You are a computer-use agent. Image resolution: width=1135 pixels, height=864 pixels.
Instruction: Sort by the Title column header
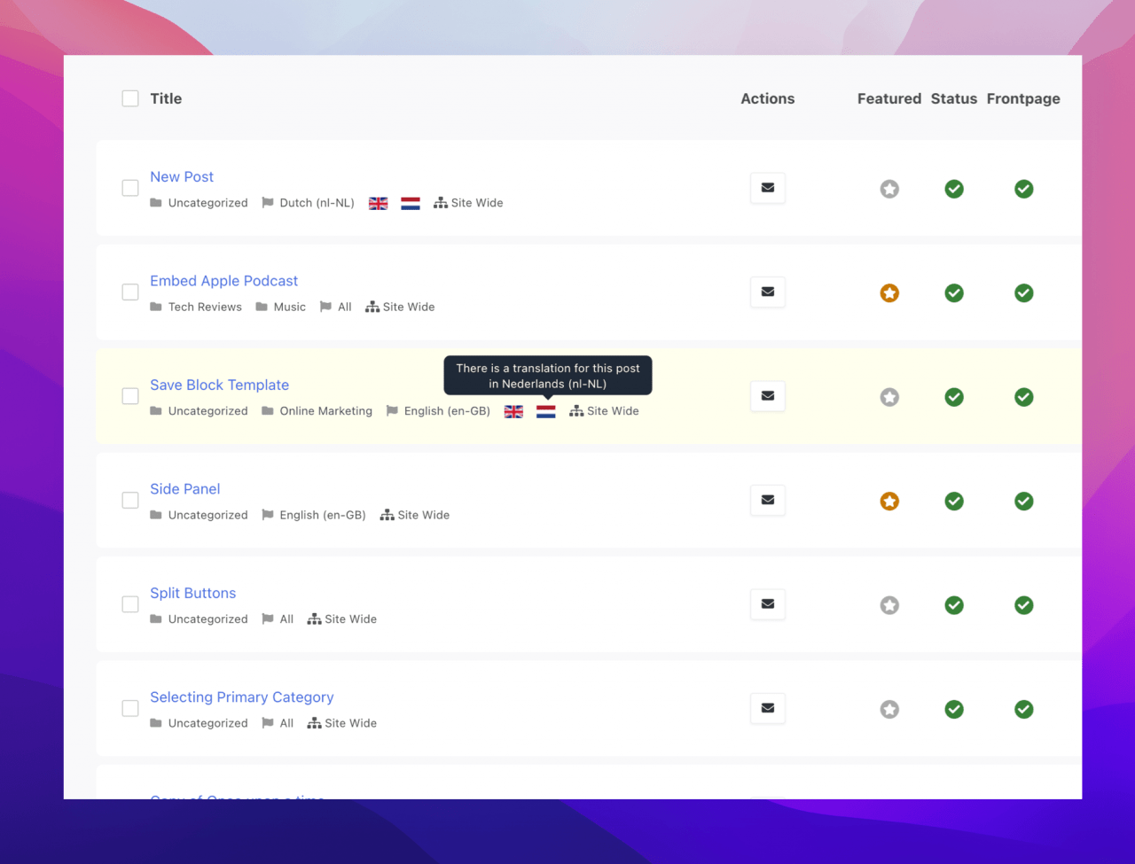pyautogui.click(x=166, y=98)
